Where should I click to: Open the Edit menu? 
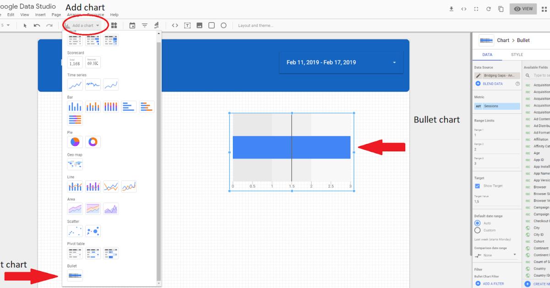(11, 15)
